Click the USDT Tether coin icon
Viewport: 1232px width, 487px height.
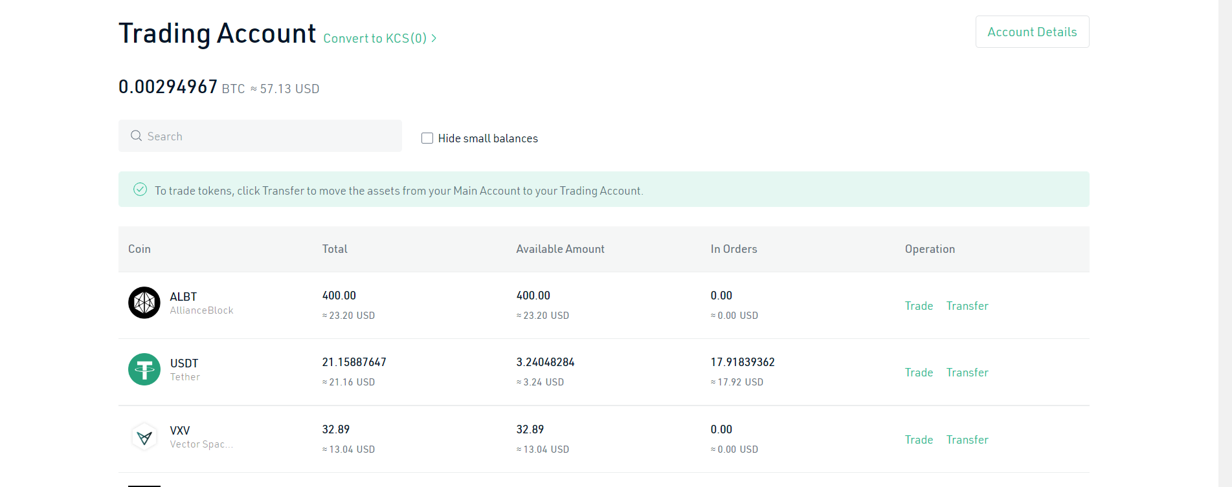[x=144, y=369]
